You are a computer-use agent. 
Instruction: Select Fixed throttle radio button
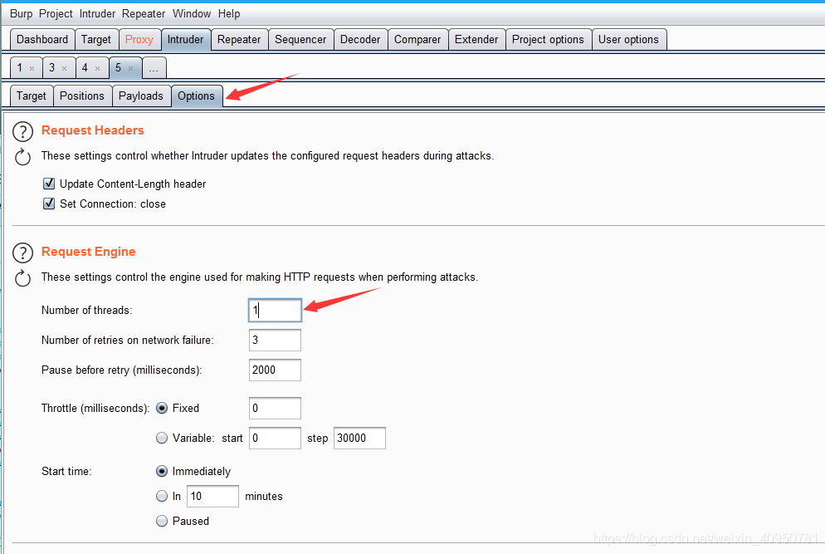(162, 408)
